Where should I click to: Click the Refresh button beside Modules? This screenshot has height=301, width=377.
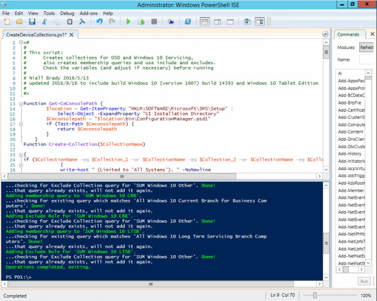pos(367,48)
